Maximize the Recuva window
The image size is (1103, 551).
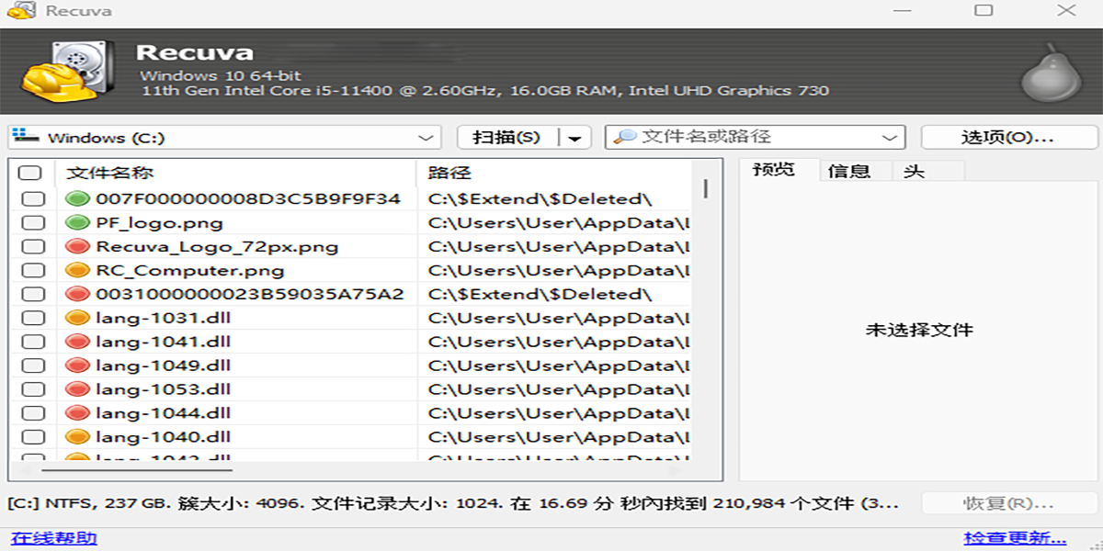(x=984, y=11)
